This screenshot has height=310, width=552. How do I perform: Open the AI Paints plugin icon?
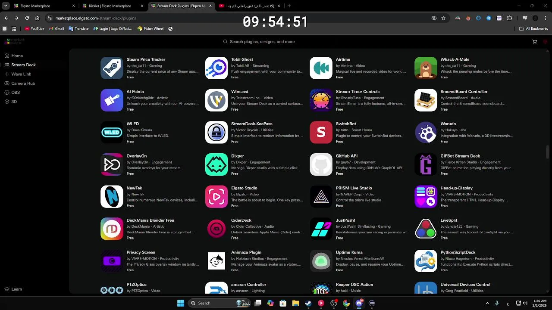(x=112, y=100)
